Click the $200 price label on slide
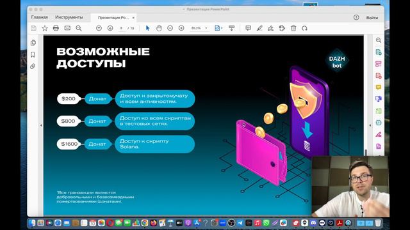Image resolution: width=410 pixels, height=230 pixels. (x=69, y=99)
